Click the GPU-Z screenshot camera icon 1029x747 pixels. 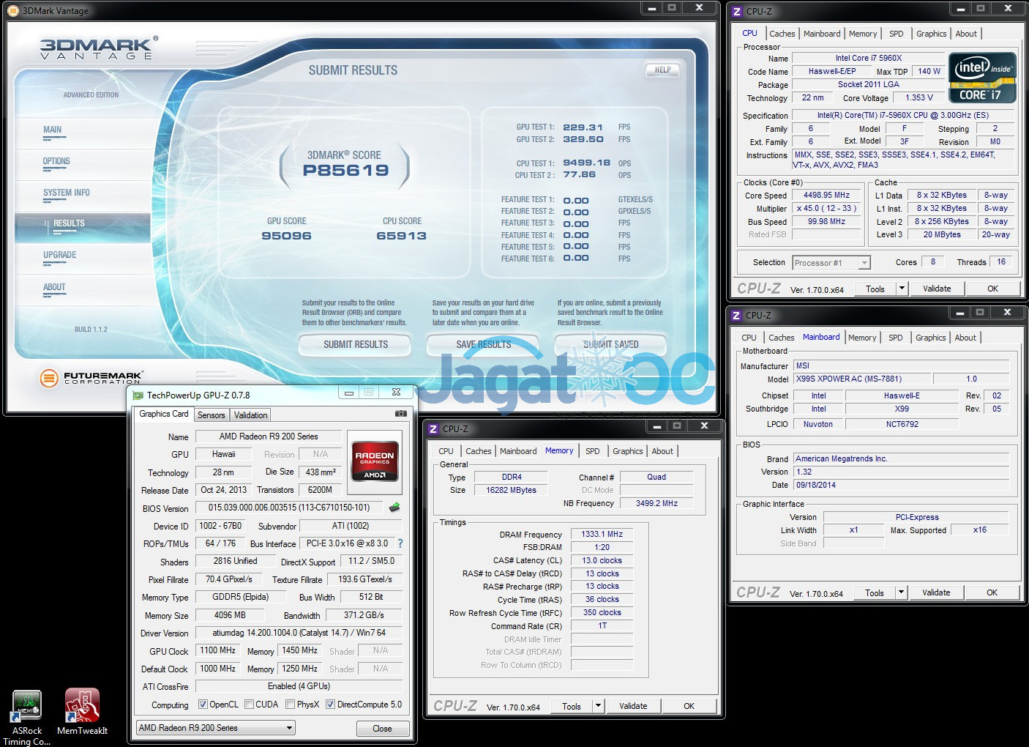click(400, 414)
